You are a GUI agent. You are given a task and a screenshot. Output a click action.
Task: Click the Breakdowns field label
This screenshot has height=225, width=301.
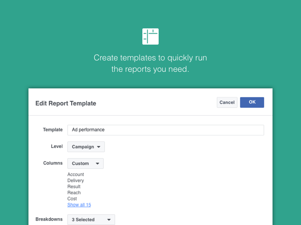(x=49, y=219)
